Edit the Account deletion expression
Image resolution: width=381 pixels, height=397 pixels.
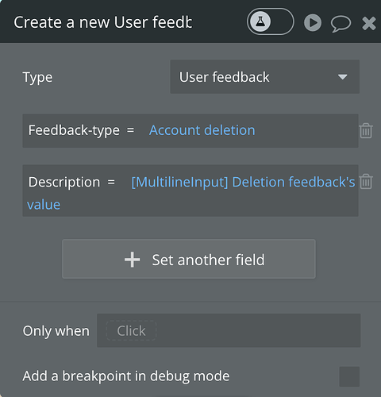[202, 130]
